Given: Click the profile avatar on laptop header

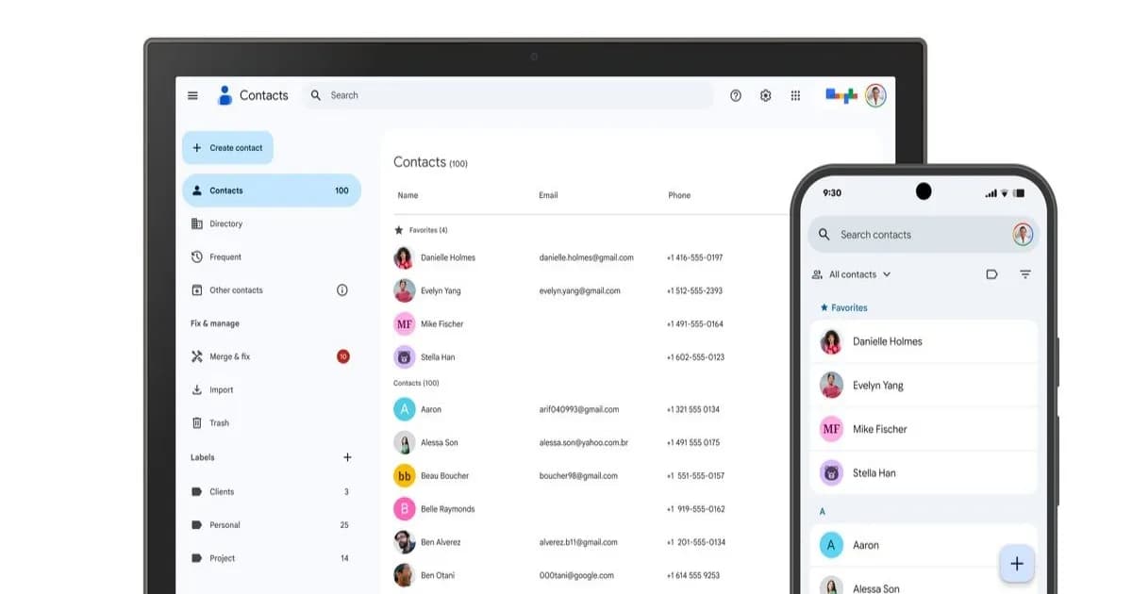Looking at the screenshot, I should click(876, 95).
